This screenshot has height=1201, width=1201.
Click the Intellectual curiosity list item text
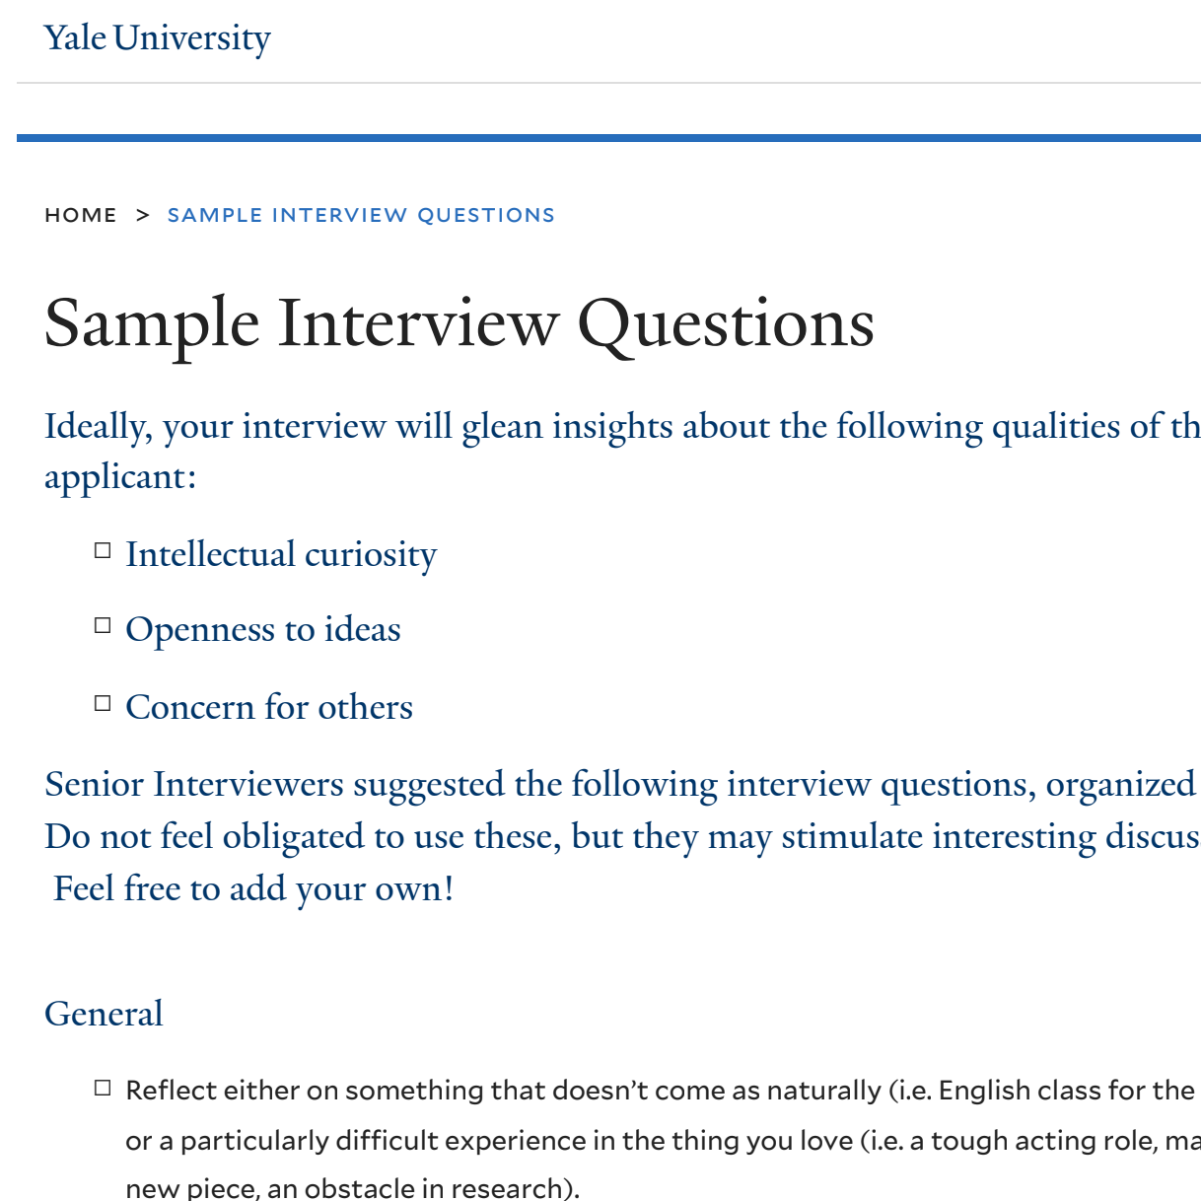tap(281, 554)
